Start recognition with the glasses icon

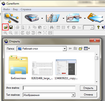[x=74, y=18]
